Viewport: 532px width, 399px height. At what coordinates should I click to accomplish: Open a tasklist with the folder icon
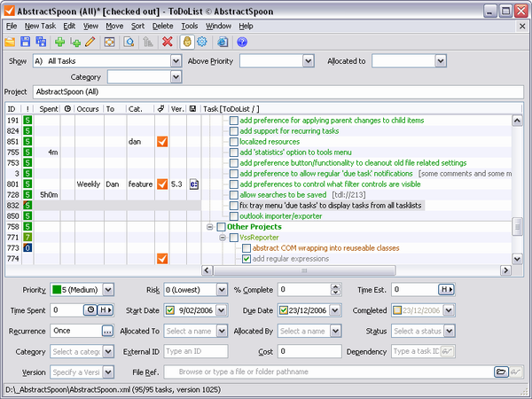click(x=10, y=42)
